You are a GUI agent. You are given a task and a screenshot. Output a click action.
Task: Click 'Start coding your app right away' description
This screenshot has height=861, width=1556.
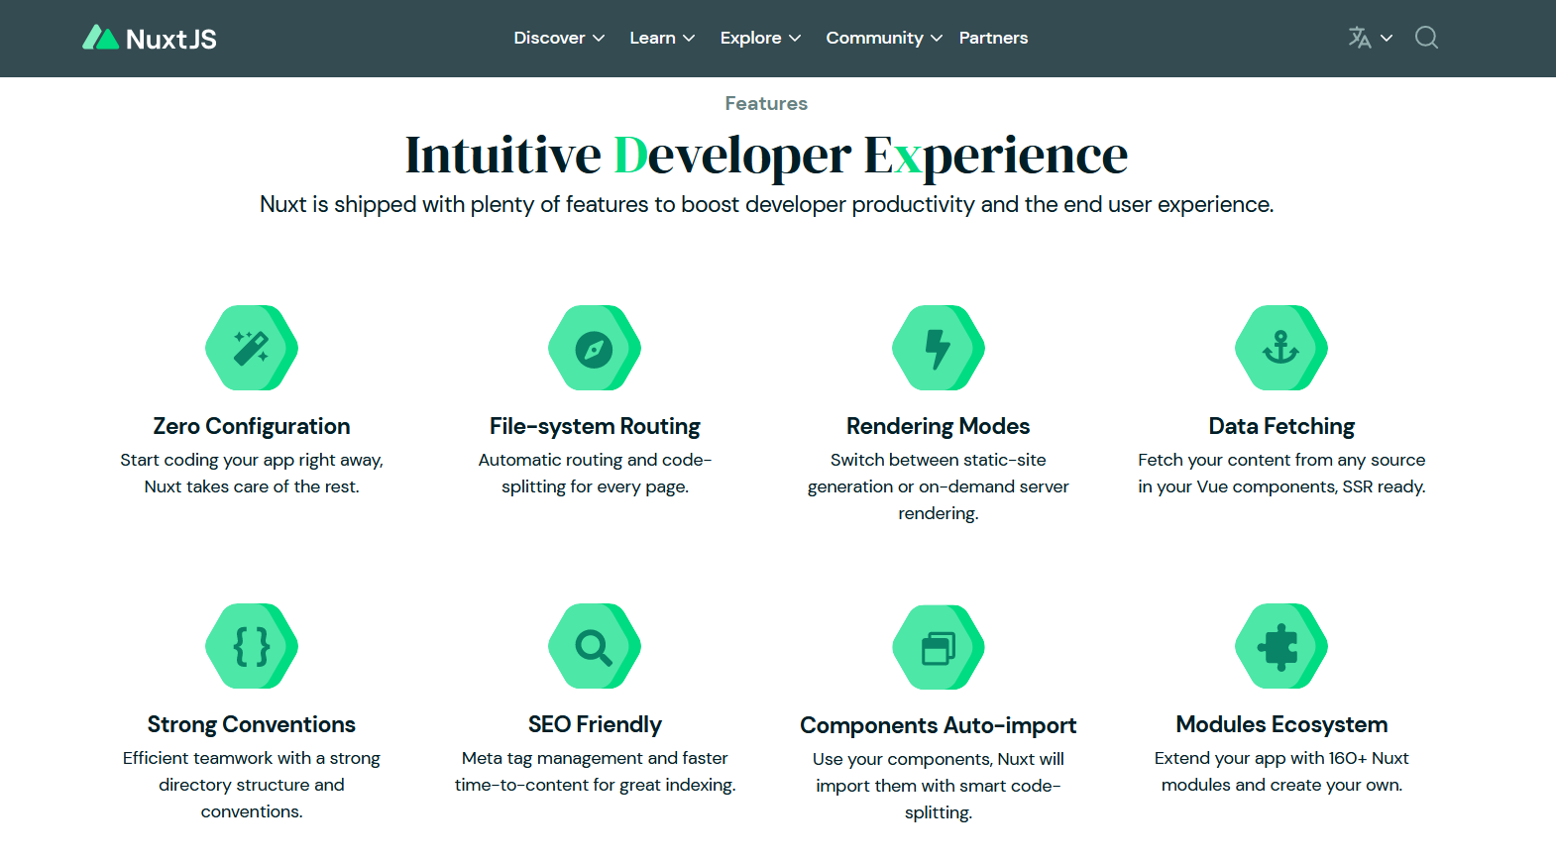[x=252, y=473]
